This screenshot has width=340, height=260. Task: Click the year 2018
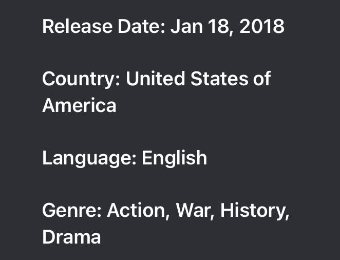[262, 26]
